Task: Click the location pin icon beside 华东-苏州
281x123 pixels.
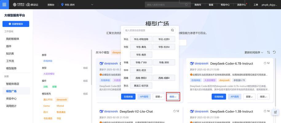Action: tap(62, 5)
